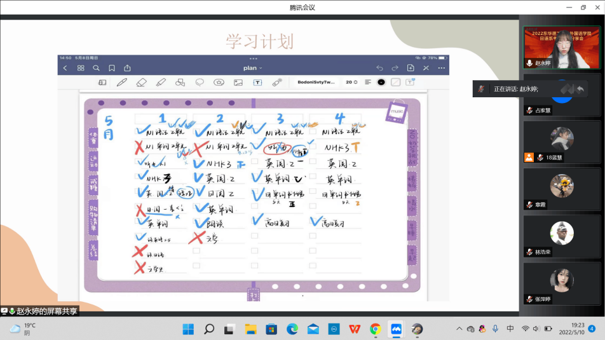
Task: Open the BodoniSvtyTw font dropdown
Action: tap(316, 82)
